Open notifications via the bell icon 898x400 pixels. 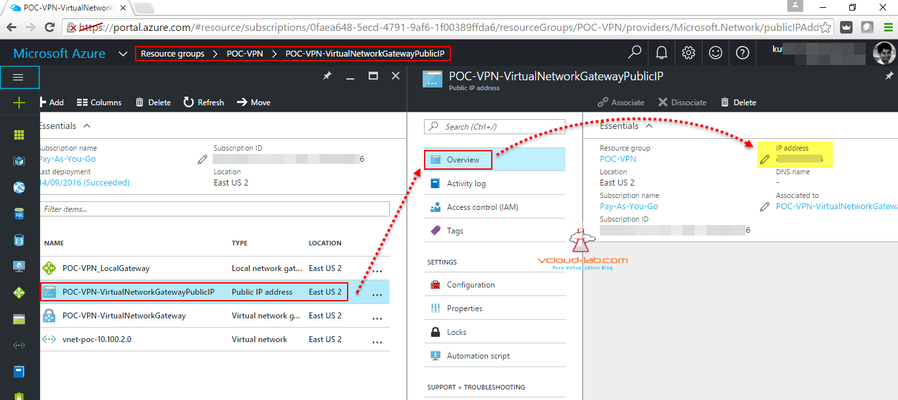point(661,53)
